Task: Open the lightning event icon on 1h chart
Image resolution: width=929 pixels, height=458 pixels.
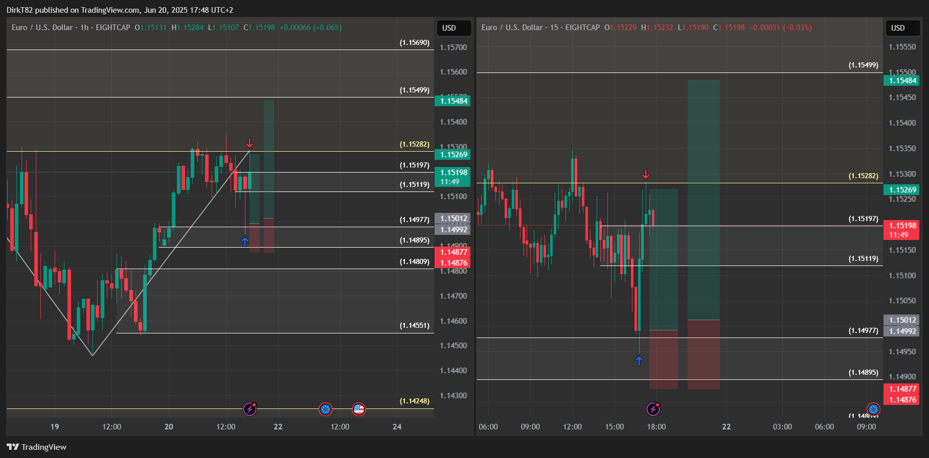Action: [x=250, y=408]
